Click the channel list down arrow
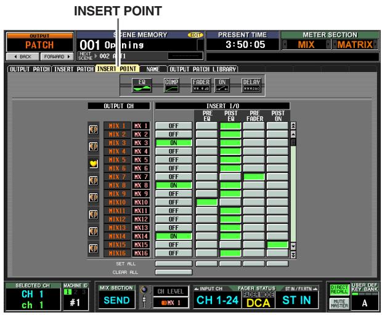The width and height of the screenshot is (382, 315). pos(293,246)
